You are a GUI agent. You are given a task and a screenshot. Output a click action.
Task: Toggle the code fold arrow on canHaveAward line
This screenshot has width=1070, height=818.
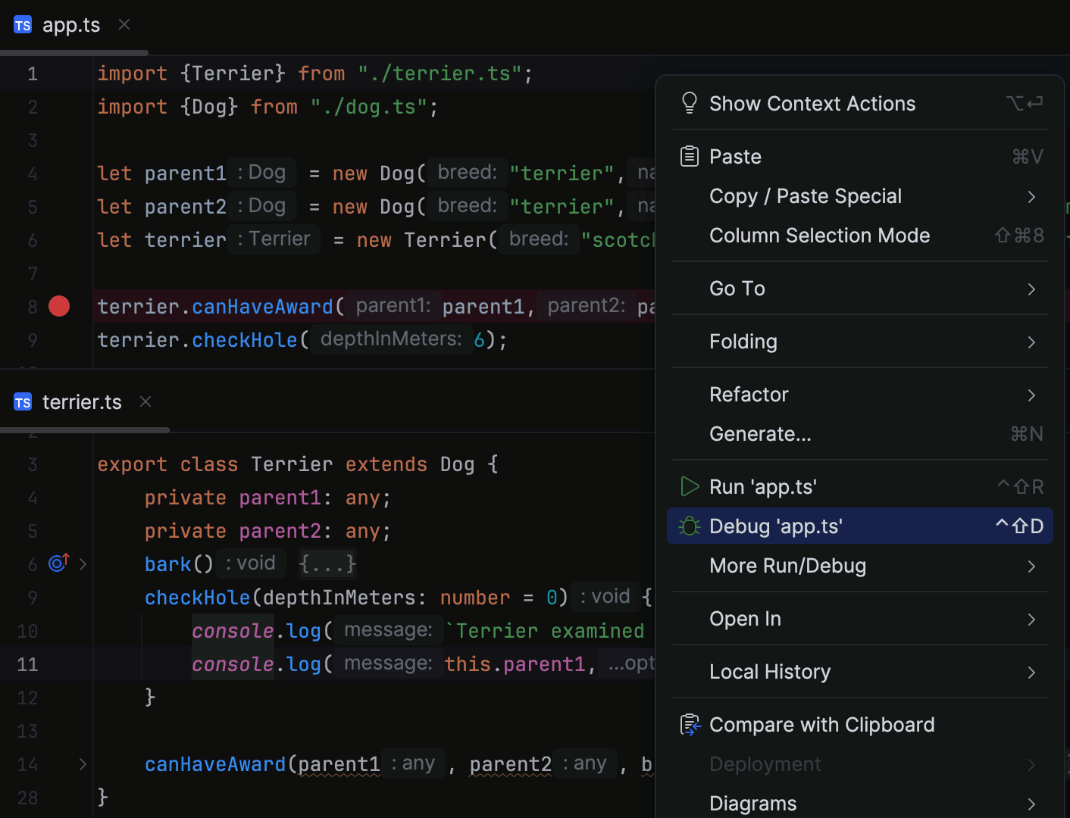(83, 765)
